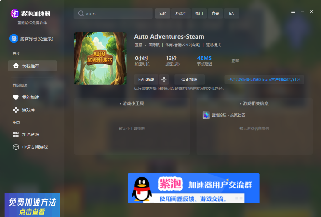
Task: Click gamepad icon to set launch path
Action: [164, 79]
